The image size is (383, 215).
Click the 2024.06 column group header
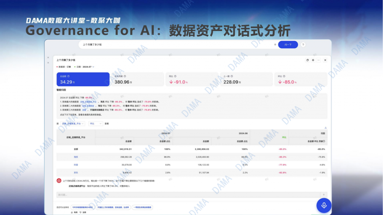click(x=243, y=133)
